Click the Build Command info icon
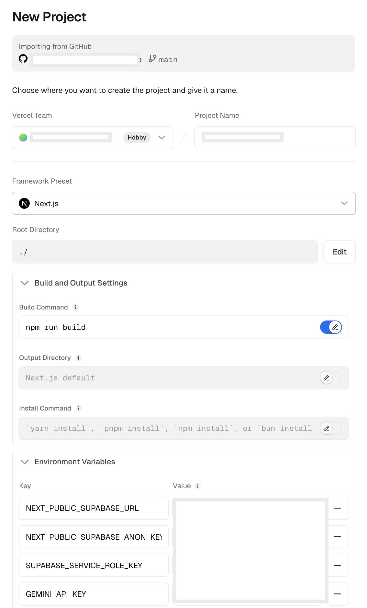367x608 pixels. [x=76, y=307]
